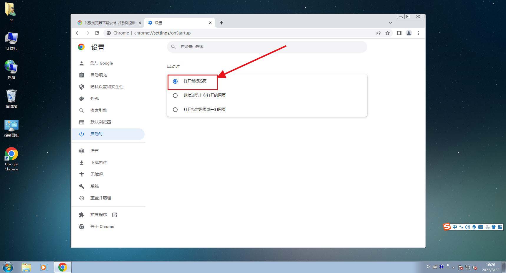
Task: Focus the 在设置中搜索 search box
Action: tap(267, 47)
